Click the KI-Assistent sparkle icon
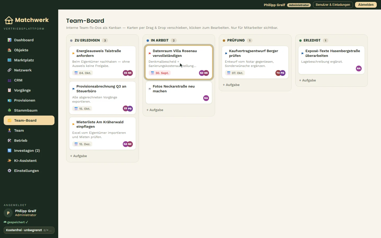The height and width of the screenshot is (238, 381). pyautogui.click(x=10, y=161)
